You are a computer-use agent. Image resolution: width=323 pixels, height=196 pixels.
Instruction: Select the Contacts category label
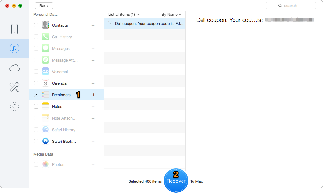(x=60, y=25)
